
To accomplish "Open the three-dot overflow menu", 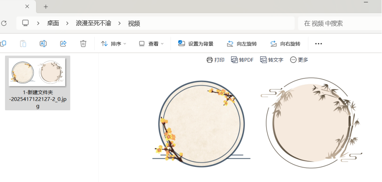I will pos(318,44).
